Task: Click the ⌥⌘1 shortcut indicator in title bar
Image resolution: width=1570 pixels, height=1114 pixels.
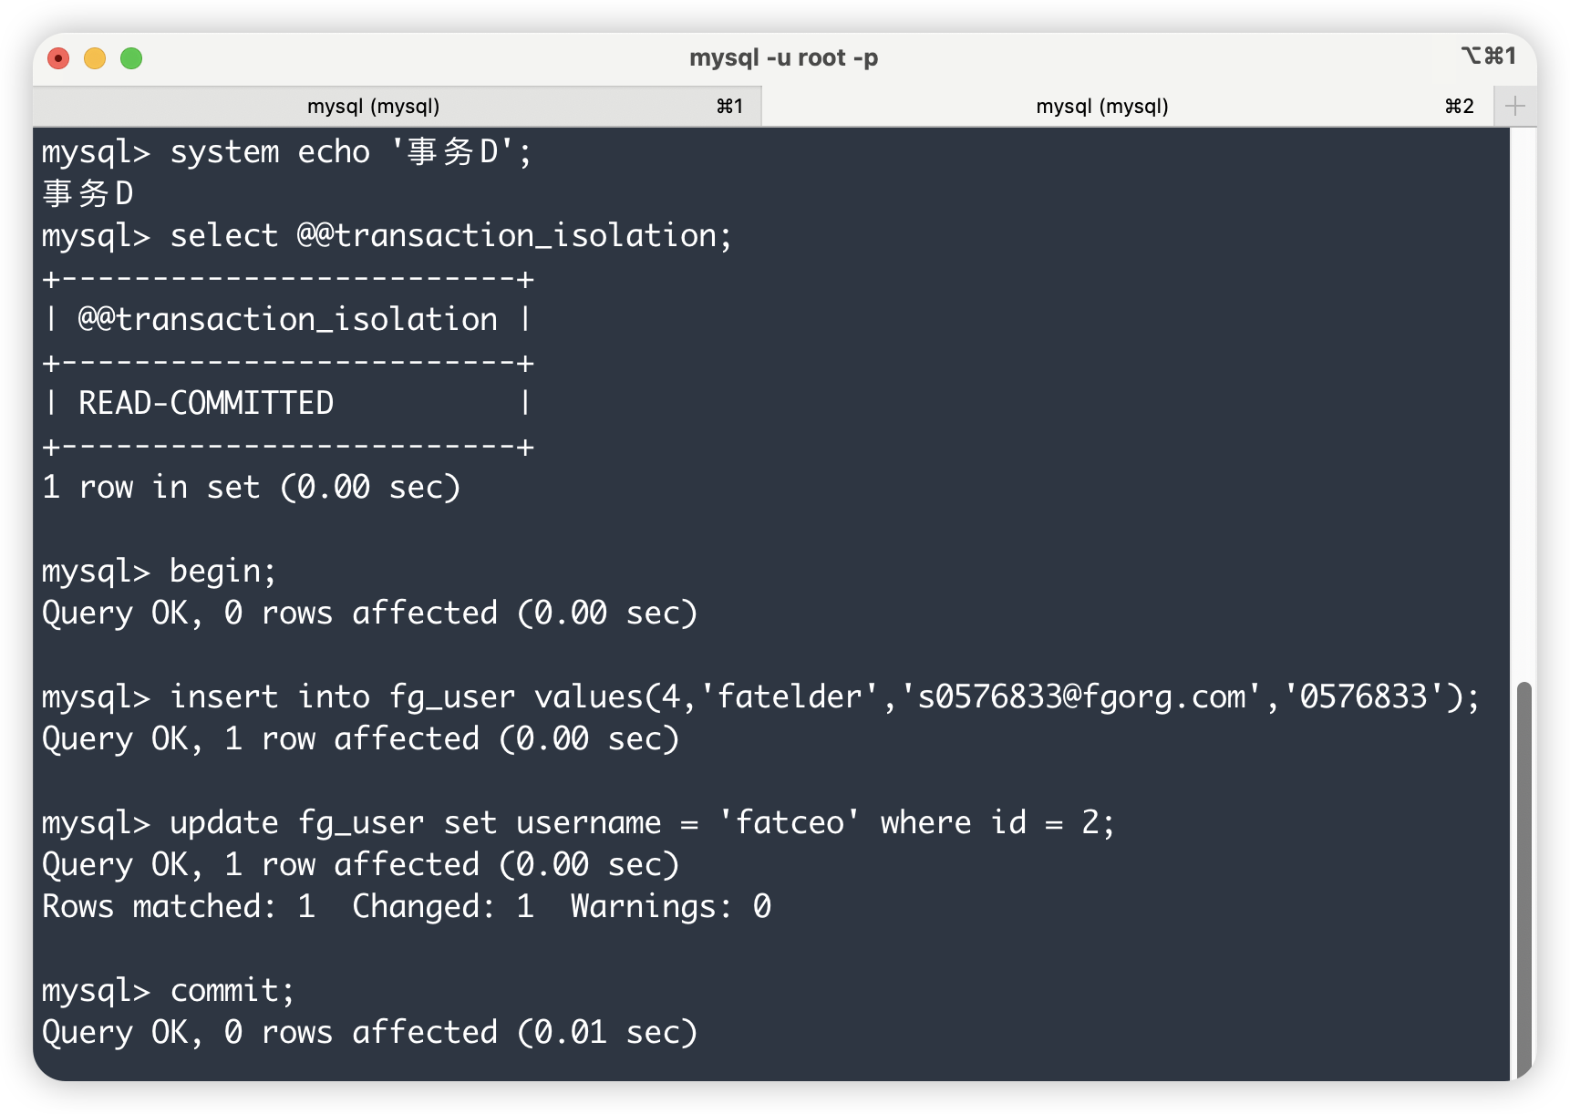Action: tap(1488, 57)
